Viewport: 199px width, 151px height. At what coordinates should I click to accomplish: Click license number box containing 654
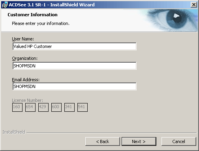pyautogui.click(x=30, y=107)
